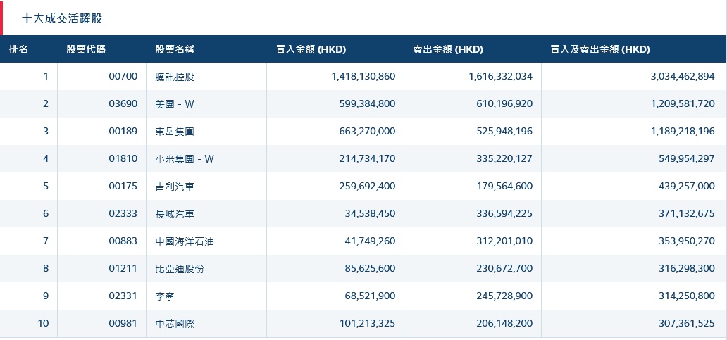Viewport: 727px width, 340px height.
Task: Open the 美團 - W stock name
Action: (x=175, y=103)
